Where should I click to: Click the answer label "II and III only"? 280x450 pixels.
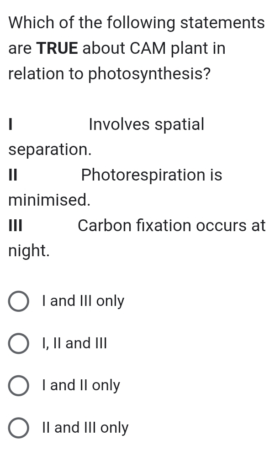[x=85, y=428]
